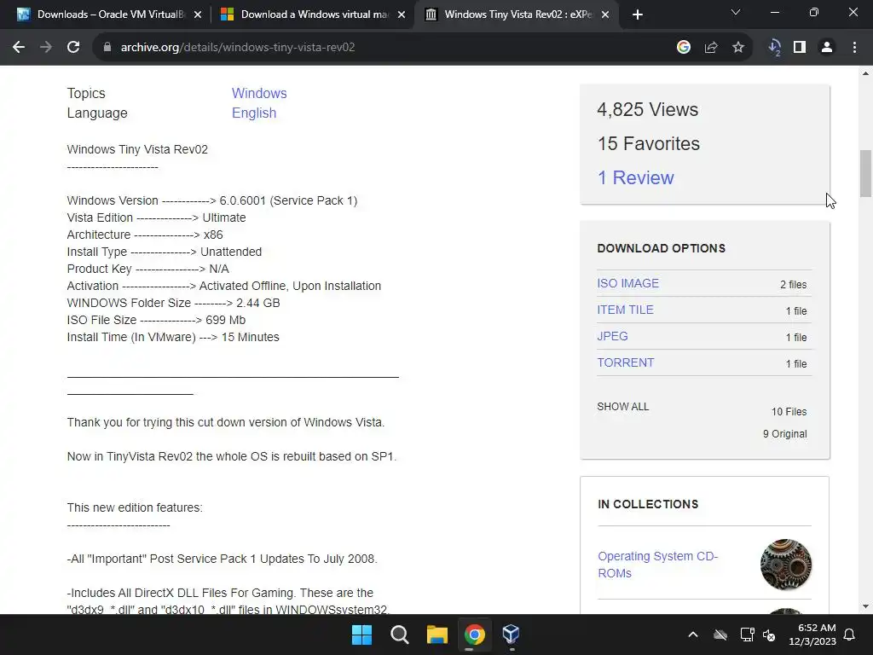Show hidden system tray icons
Screen dimensions: 873x655
click(x=692, y=635)
